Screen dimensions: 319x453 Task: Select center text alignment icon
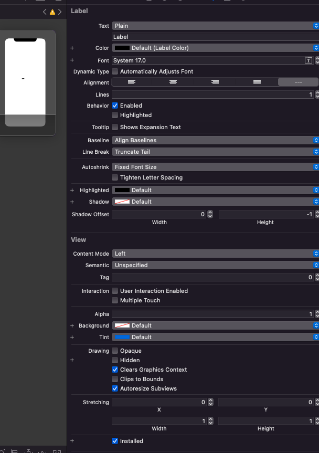click(x=173, y=82)
